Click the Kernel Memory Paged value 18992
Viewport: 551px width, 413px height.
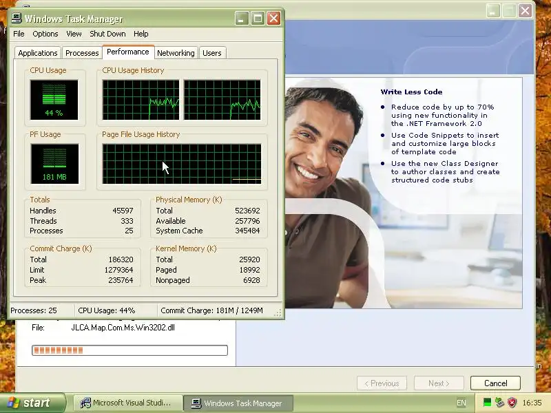point(249,270)
